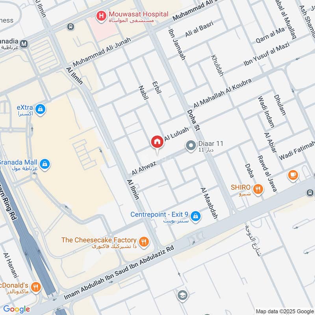Image resolution: width=315 pixels, height=315 pixels.
Task: Click the red home location marker
Action: (x=157, y=143)
